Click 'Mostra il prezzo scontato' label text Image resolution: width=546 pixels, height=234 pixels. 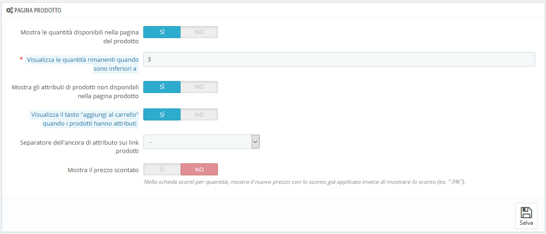[104, 170]
